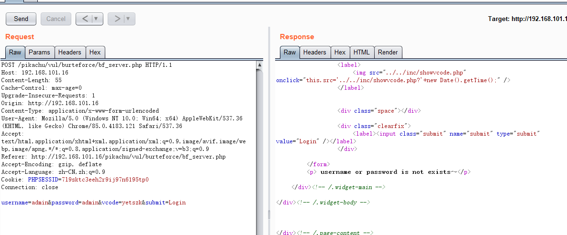Click the closing form tag line
The width and height of the screenshot is (567, 235).
(318, 164)
